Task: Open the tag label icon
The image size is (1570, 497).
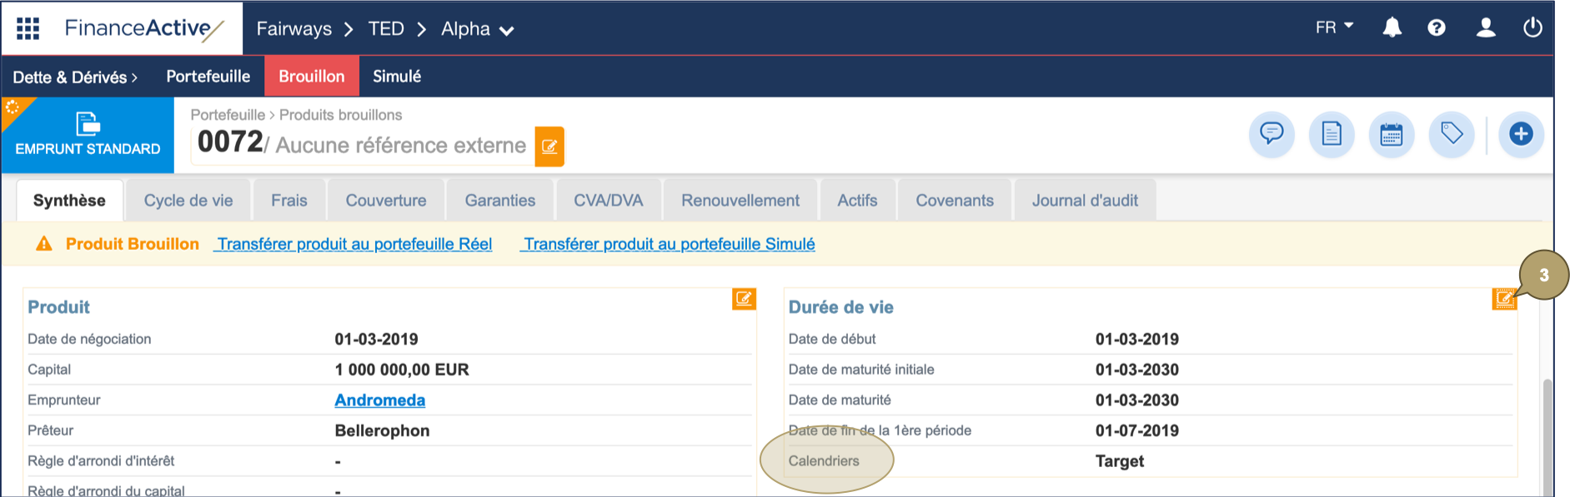Action: click(x=1452, y=134)
